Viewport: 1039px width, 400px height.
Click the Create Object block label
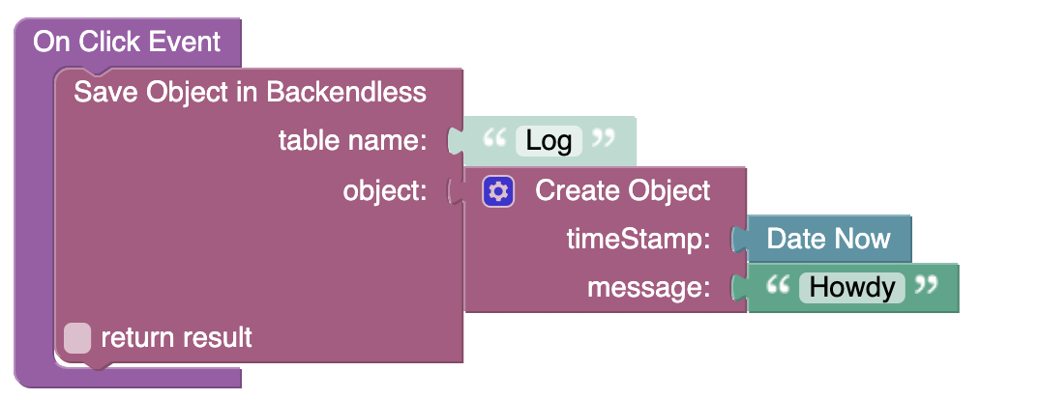[622, 190]
